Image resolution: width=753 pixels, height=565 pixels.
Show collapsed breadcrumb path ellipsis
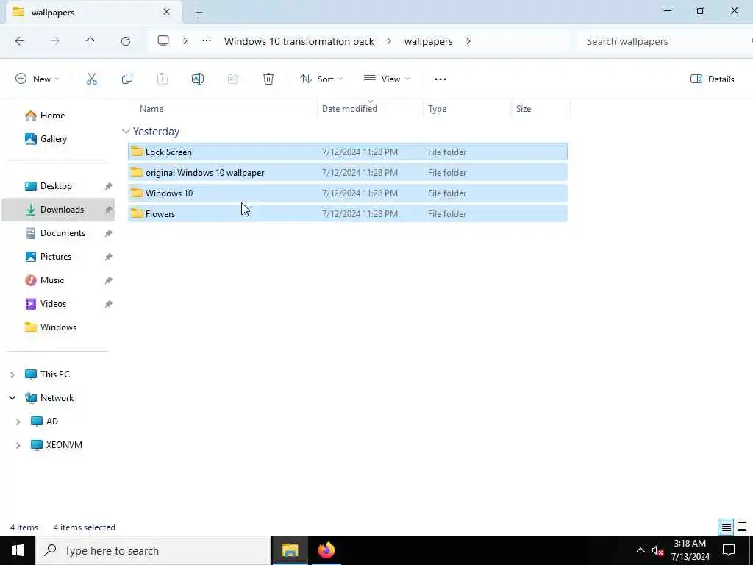pyautogui.click(x=207, y=41)
